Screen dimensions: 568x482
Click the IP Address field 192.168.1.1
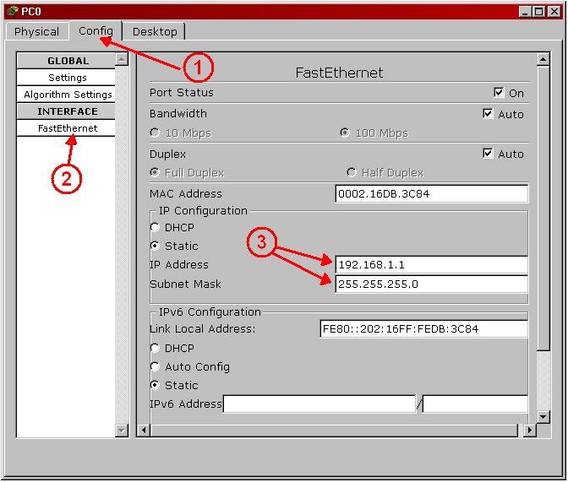[x=431, y=265]
